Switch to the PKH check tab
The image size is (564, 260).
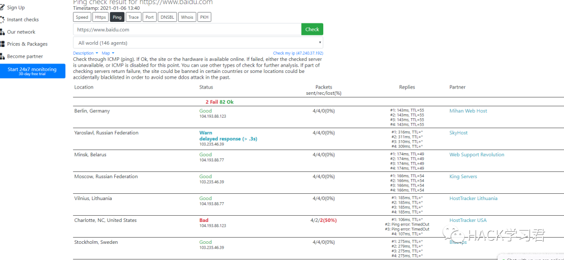[204, 17]
